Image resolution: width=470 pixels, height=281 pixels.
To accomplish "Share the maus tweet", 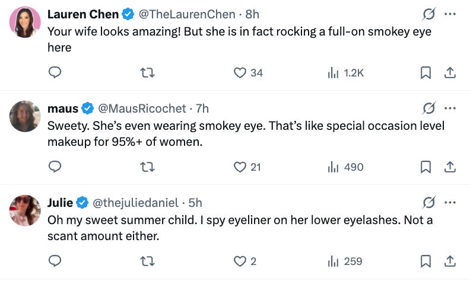I will point(450,167).
